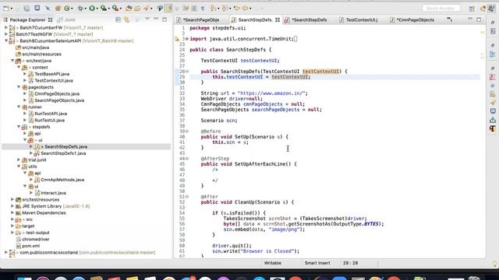Click 'Writable' in the status bar

coord(273,263)
